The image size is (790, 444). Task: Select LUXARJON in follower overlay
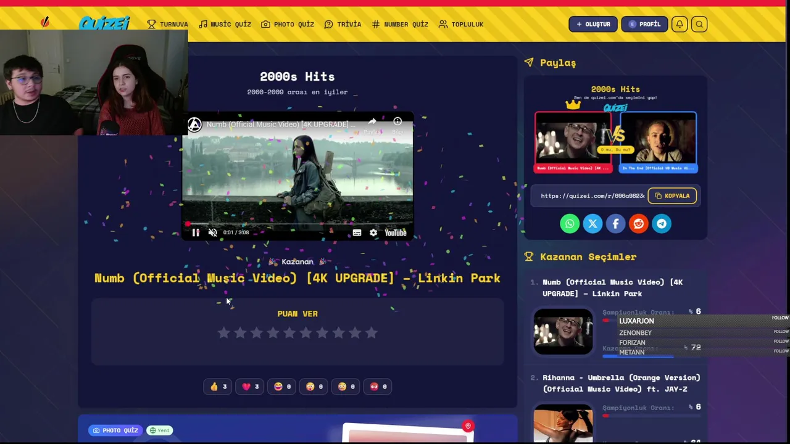(636, 321)
